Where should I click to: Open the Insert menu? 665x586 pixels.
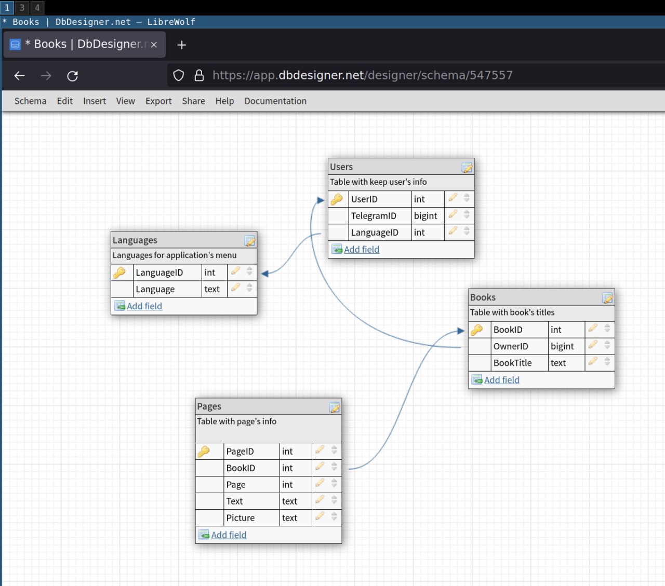click(x=95, y=101)
